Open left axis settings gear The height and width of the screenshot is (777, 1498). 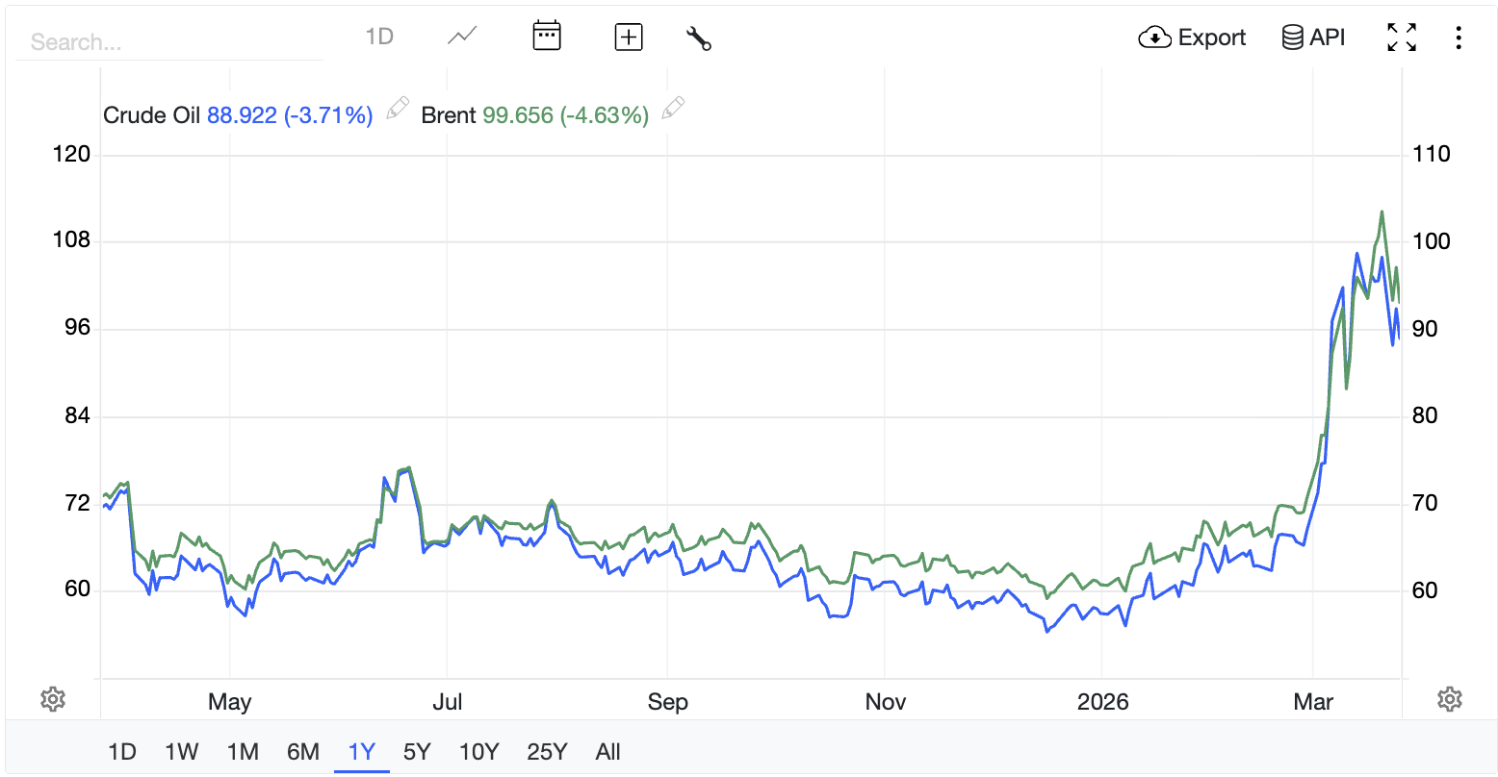tap(53, 699)
